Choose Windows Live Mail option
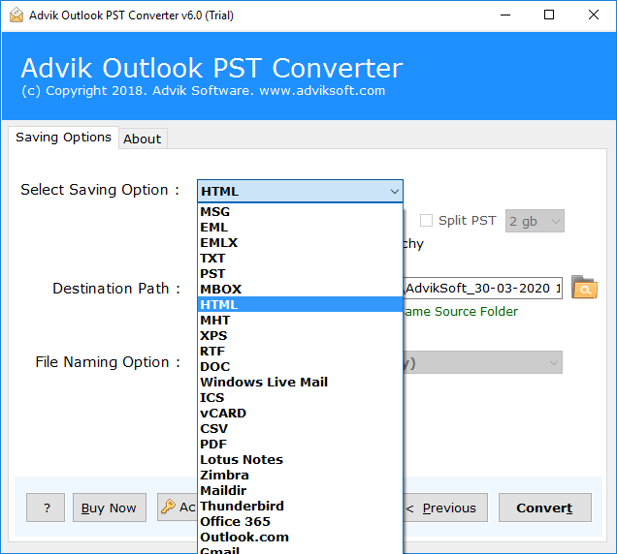The width and height of the screenshot is (617, 554). coord(300,382)
